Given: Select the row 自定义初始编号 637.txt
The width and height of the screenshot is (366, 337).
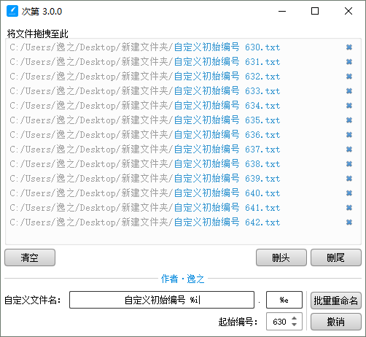Looking at the screenshot, I should [x=183, y=150].
